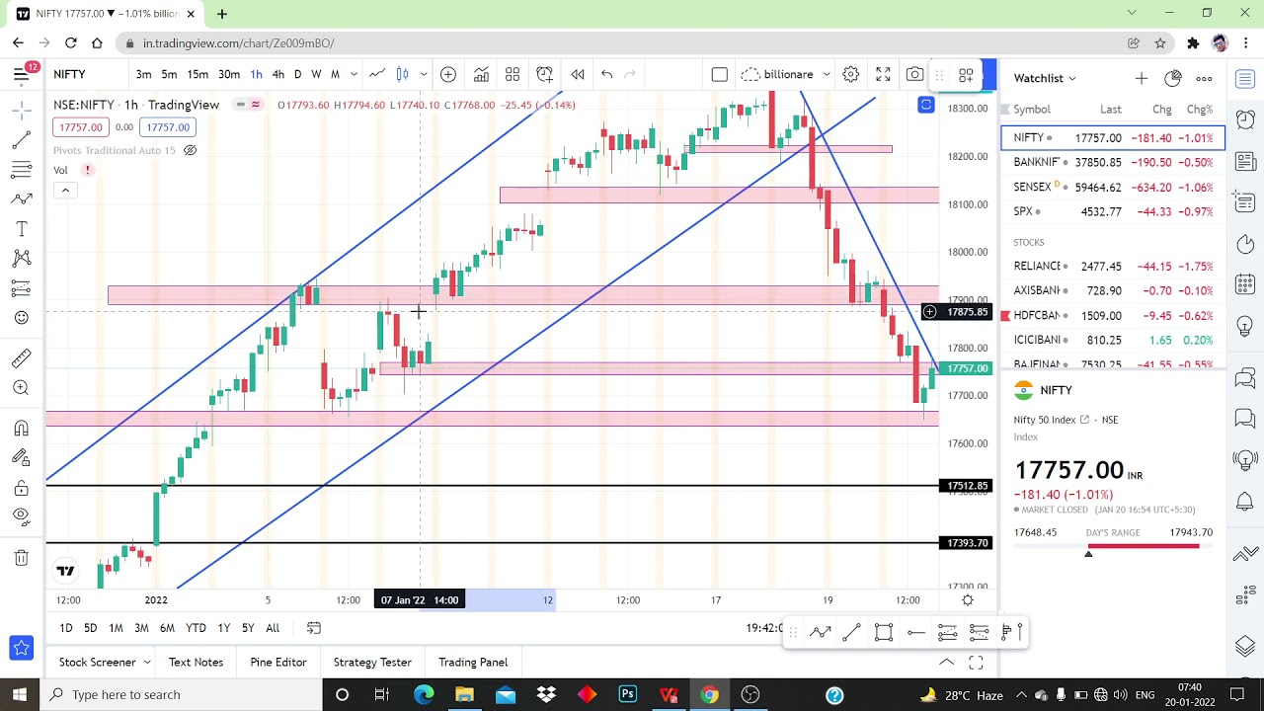Open the chart type dropdown arrow
This screenshot has width=1264, height=711.
[x=424, y=74]
